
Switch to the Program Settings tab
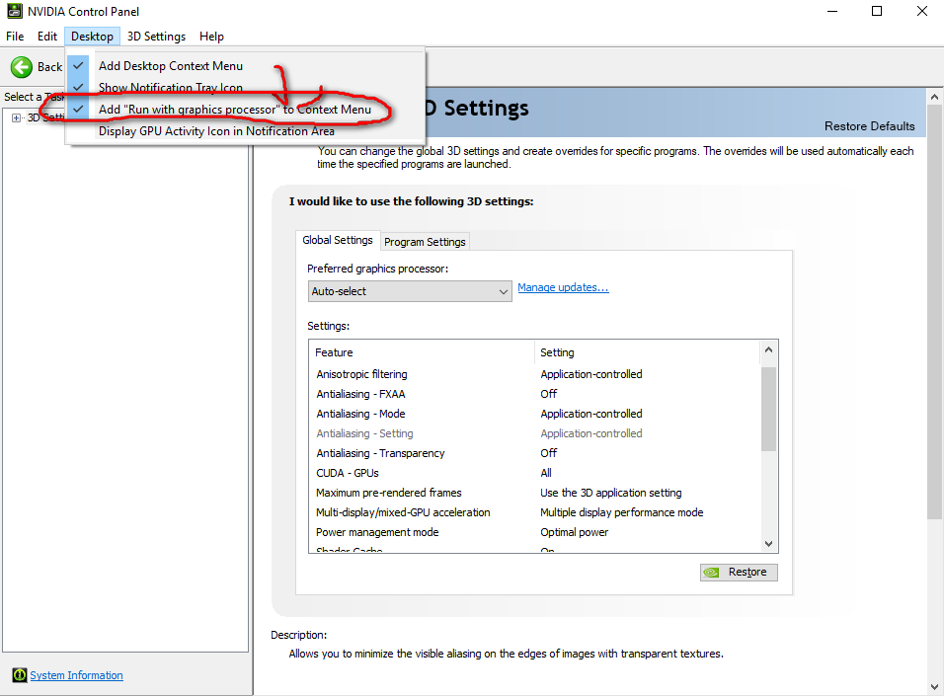click(425, 242)
